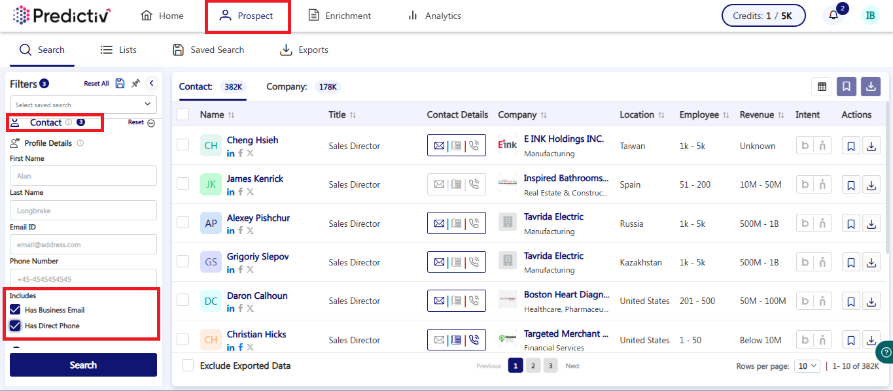Open the table column layout icon
This screenshot has height=391, width=893.
click(x=822, y=86)
